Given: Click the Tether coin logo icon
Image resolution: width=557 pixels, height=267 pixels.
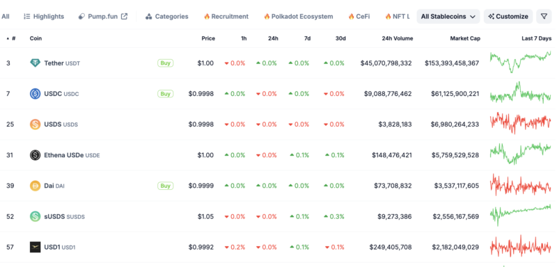Looking at the screenshot, I should point(36,63).
